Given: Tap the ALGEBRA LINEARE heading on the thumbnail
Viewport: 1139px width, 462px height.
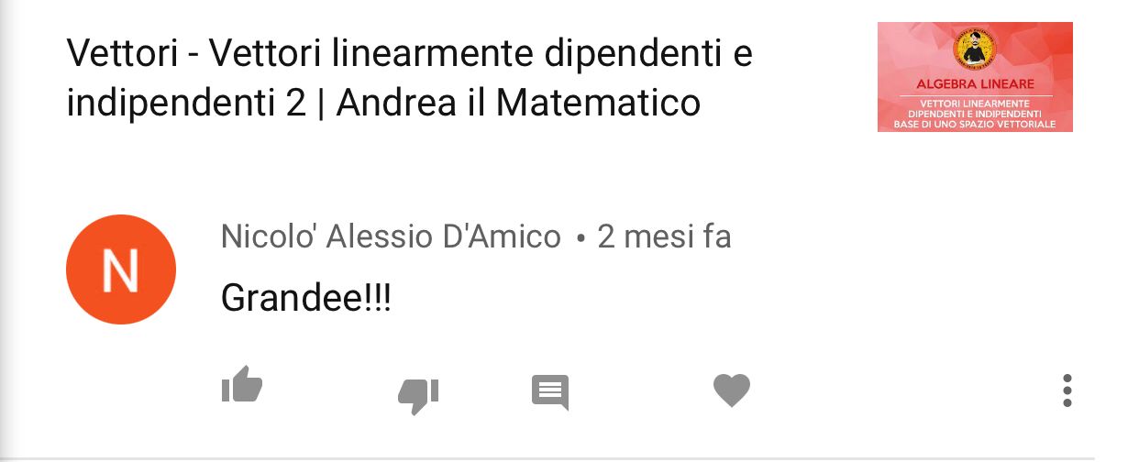Looking at the screenshot, I should tap(975, 83).
